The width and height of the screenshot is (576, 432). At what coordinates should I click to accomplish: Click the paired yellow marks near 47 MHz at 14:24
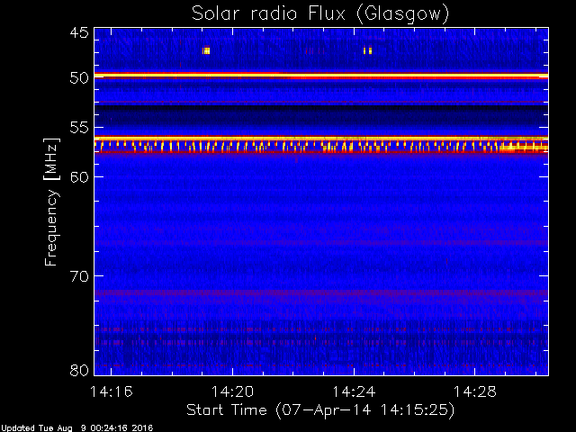[x=368, y=50]
